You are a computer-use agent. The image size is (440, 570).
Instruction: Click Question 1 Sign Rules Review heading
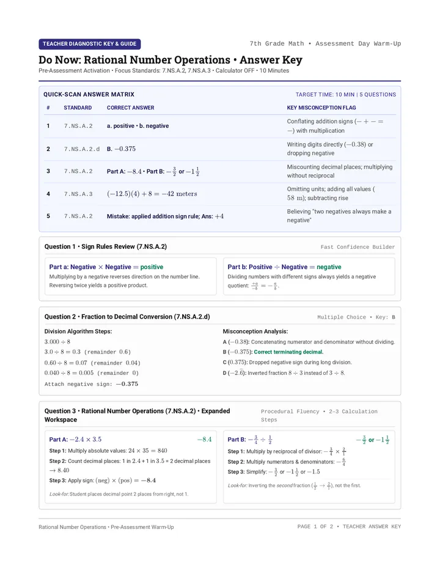pyautogui.click(x=105, y=246)
